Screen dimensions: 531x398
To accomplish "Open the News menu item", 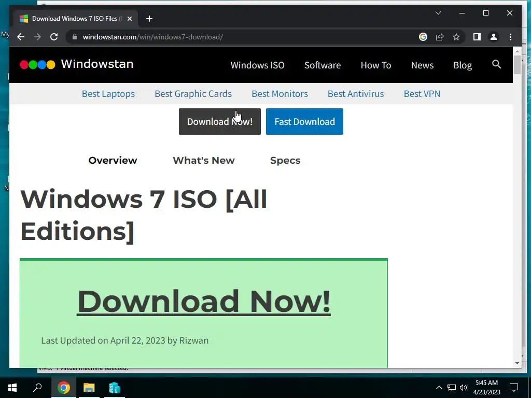I will [422, 65].
